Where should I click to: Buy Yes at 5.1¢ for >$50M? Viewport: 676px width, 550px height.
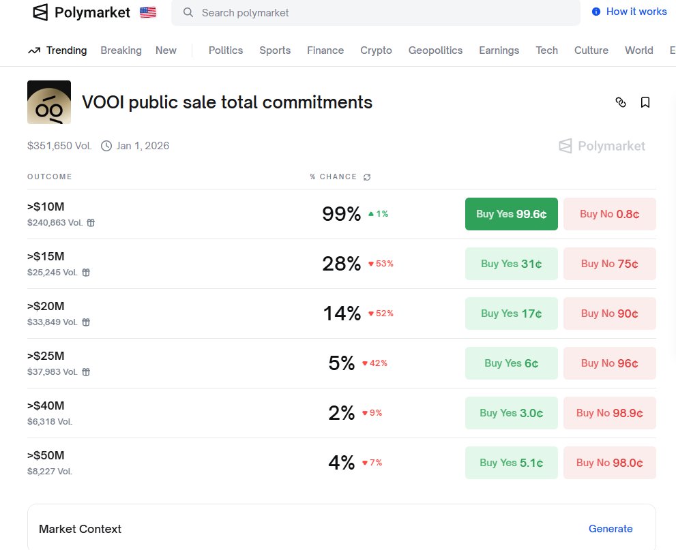tap(512, 463)
